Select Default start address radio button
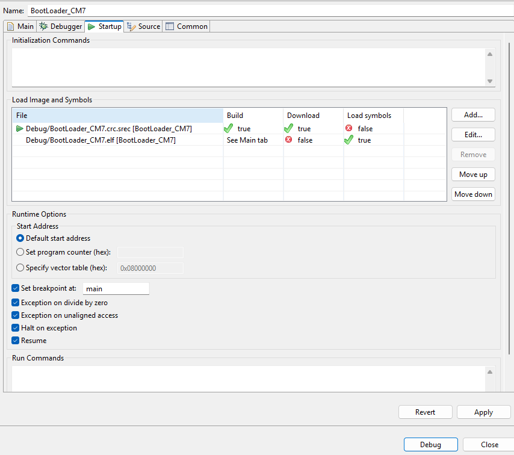Screen dimensions: 514x455 (x=20, y=238)
